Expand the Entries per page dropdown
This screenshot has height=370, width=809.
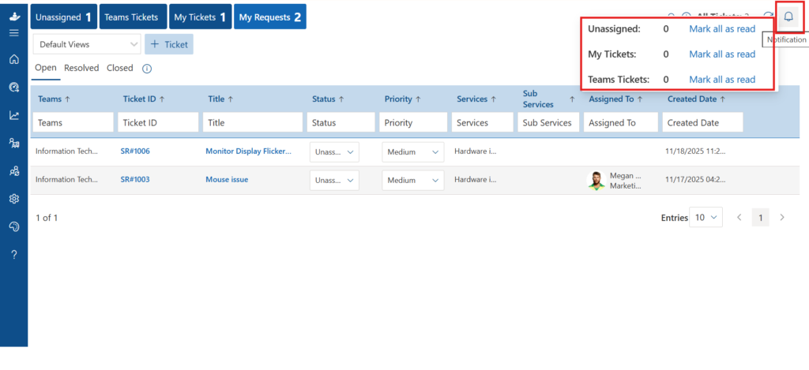(x=706, y=217)
